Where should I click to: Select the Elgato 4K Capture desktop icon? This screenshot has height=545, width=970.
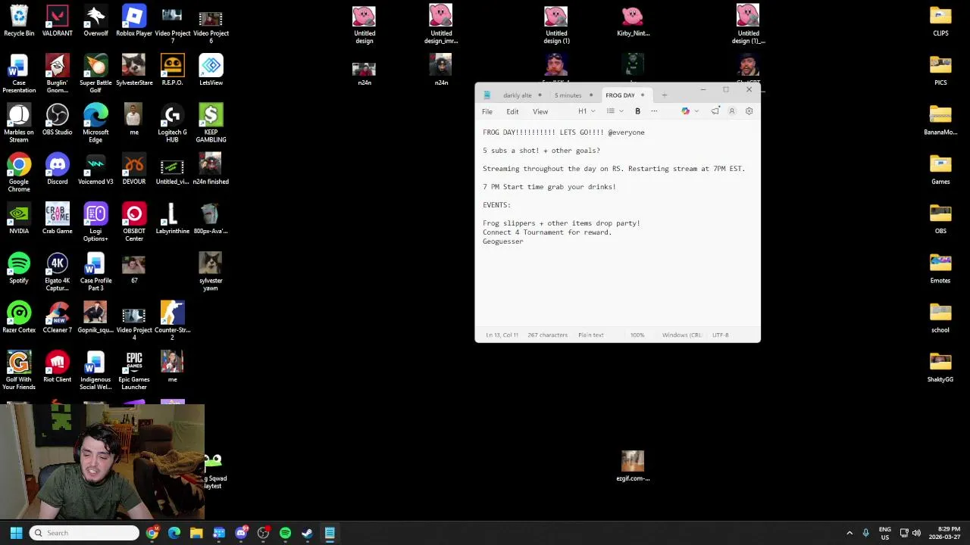58,272
